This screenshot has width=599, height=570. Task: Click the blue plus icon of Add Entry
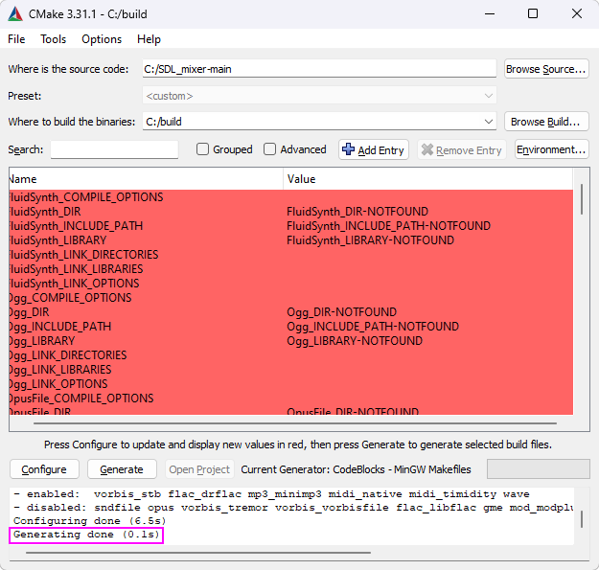point(348,148)
